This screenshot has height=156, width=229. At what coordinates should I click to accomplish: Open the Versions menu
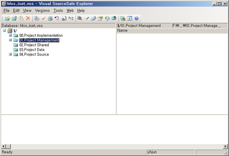[x=42, y=10]
